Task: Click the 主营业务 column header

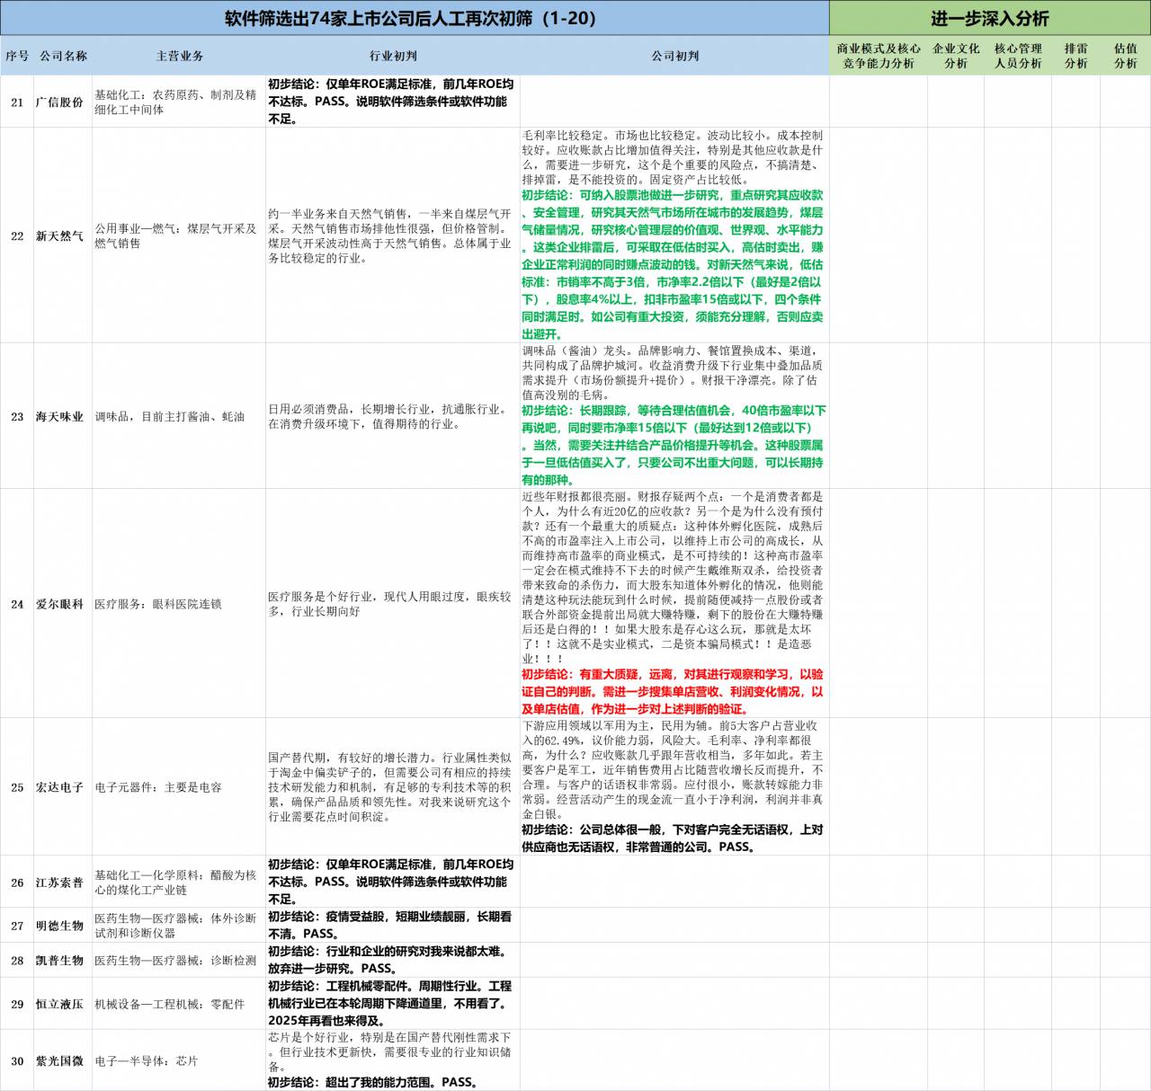Action: pos(179,56)
